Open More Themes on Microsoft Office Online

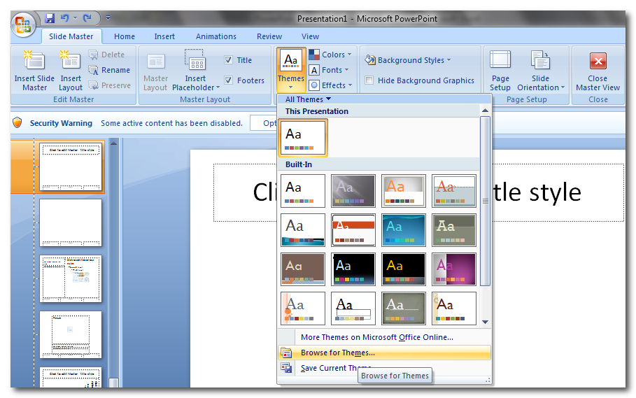tap(376, 337)
